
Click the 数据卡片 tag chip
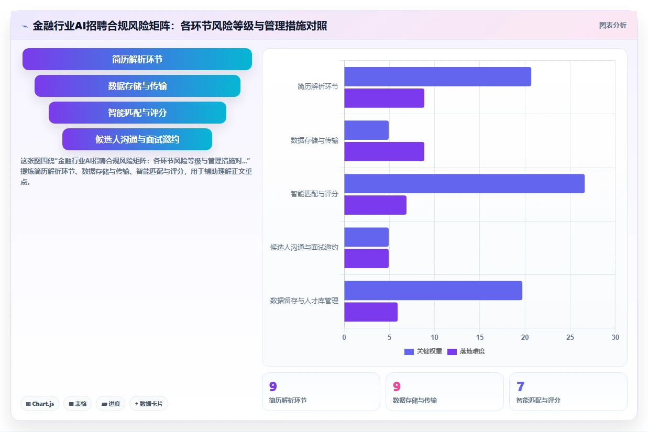tap(149, 404)
